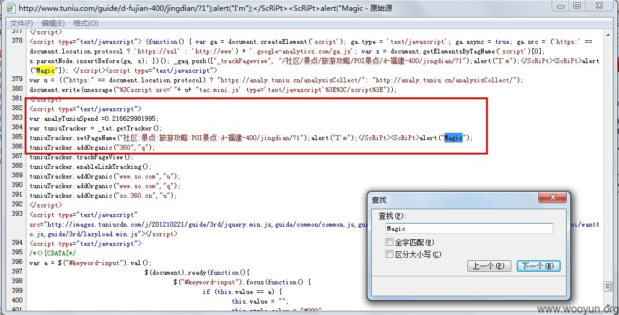This screenshot has width=619, height=315.
Task: Maximize the source viewer window
Action: pyautogui.click(x=577, y=6)
